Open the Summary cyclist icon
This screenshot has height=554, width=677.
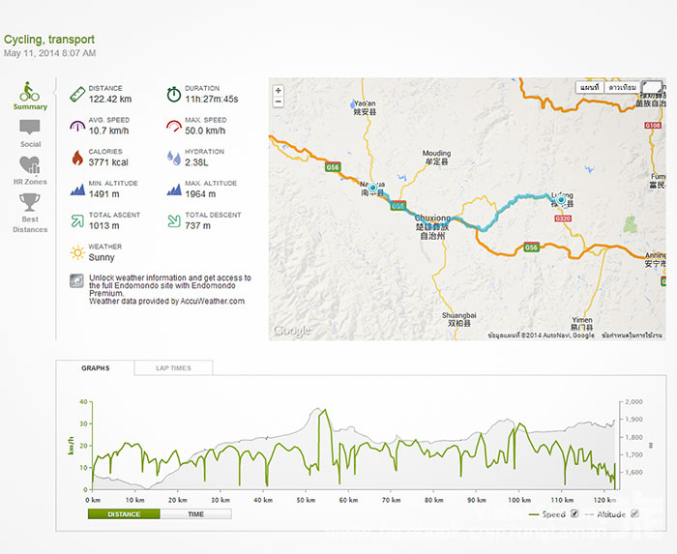29,92
